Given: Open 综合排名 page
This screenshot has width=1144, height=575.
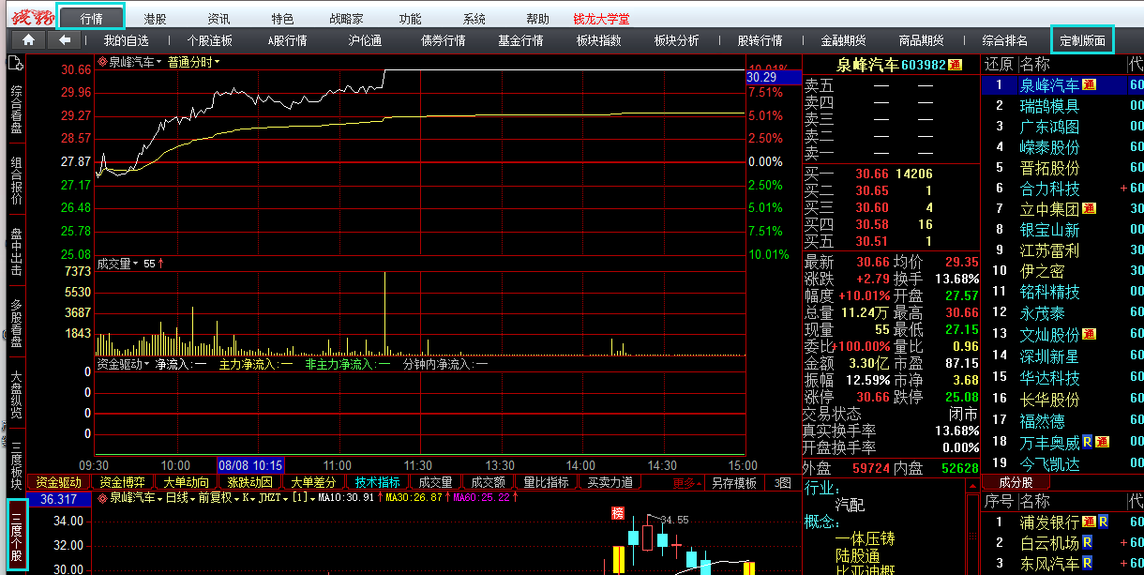Looking at the screenshot, I should 1005,40.
